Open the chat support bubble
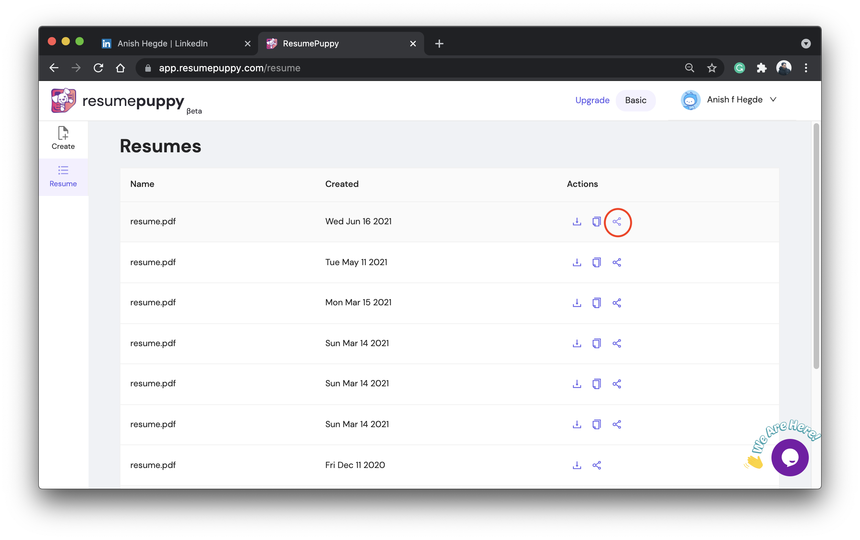Screen dimensions: 860x540 [789, 458]
